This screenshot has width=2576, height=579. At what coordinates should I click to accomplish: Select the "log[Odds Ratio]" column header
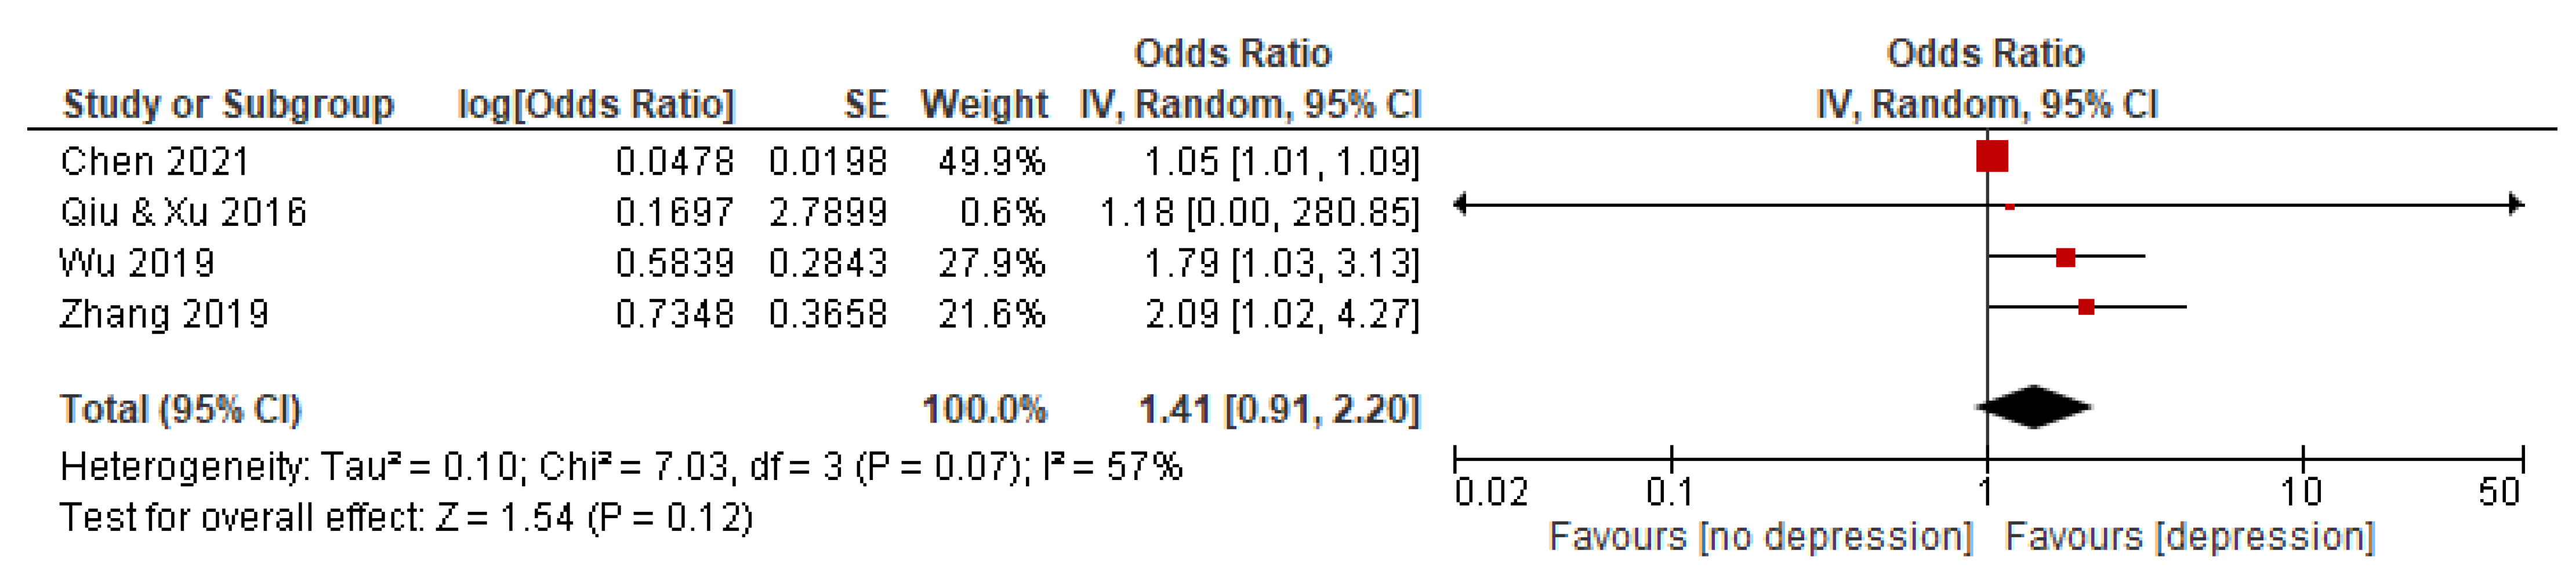click(x=596, y=105)
